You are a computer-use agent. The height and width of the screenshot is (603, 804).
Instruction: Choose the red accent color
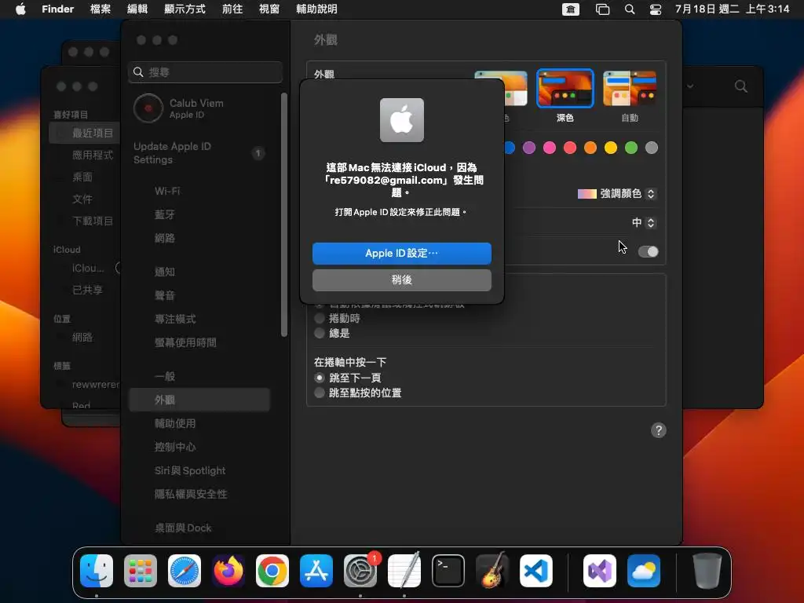570,148
